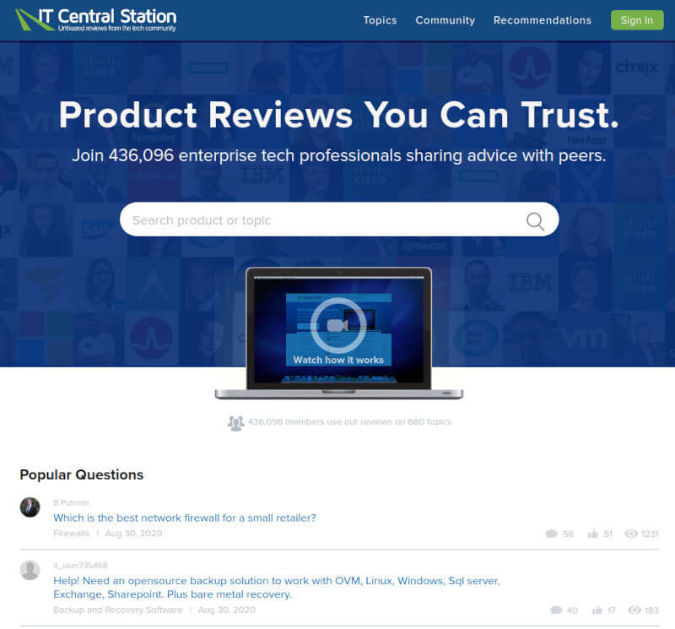Image resolution: width=675 pixels, height=629 pixels.
Task: Click the comment bubble icon showing 56
Action: 552,534
